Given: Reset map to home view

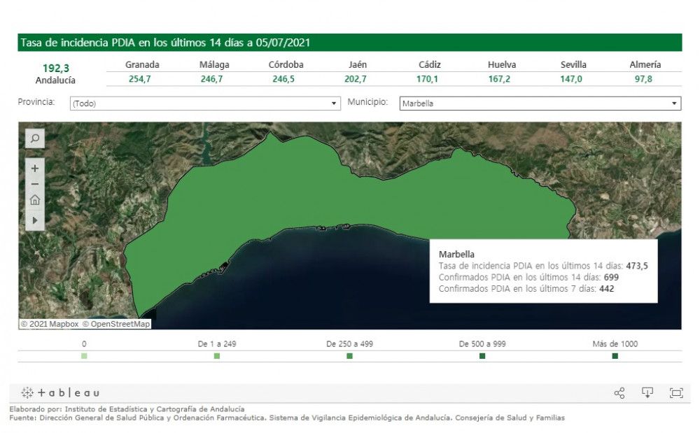Looking at the screenshot, I should point(35,200).
